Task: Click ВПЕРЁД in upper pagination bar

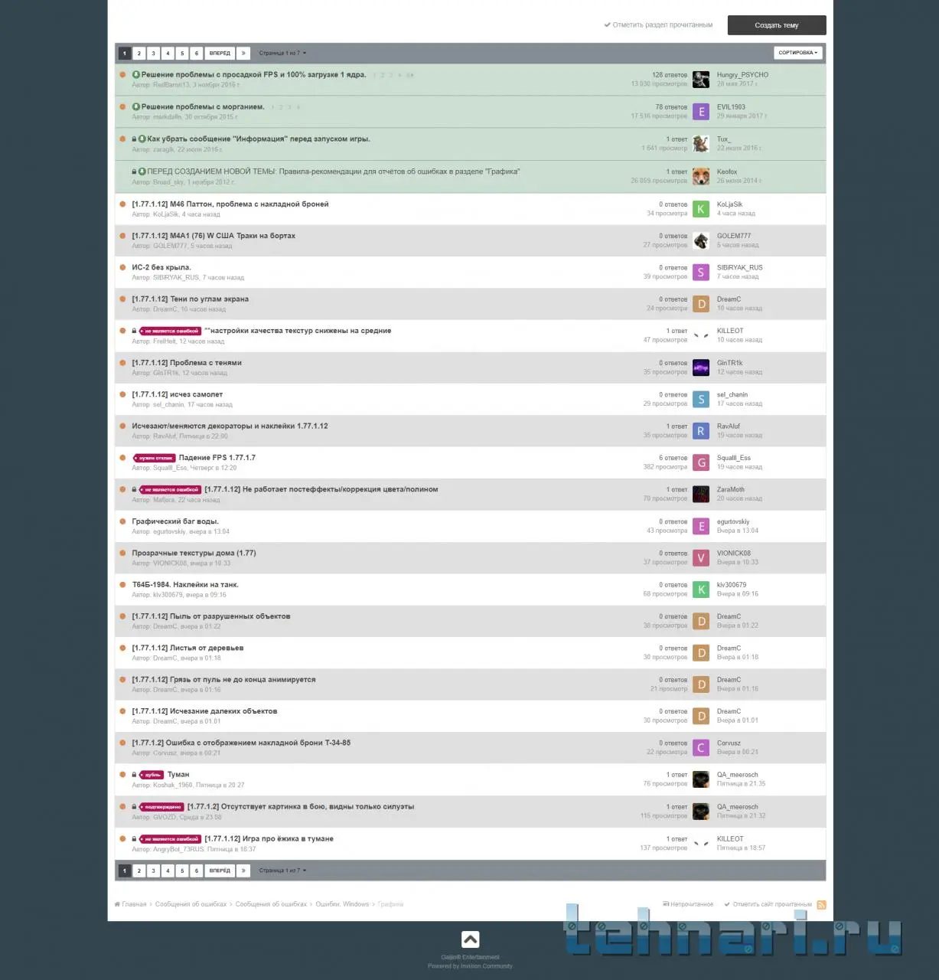Action: pos(220,54)
